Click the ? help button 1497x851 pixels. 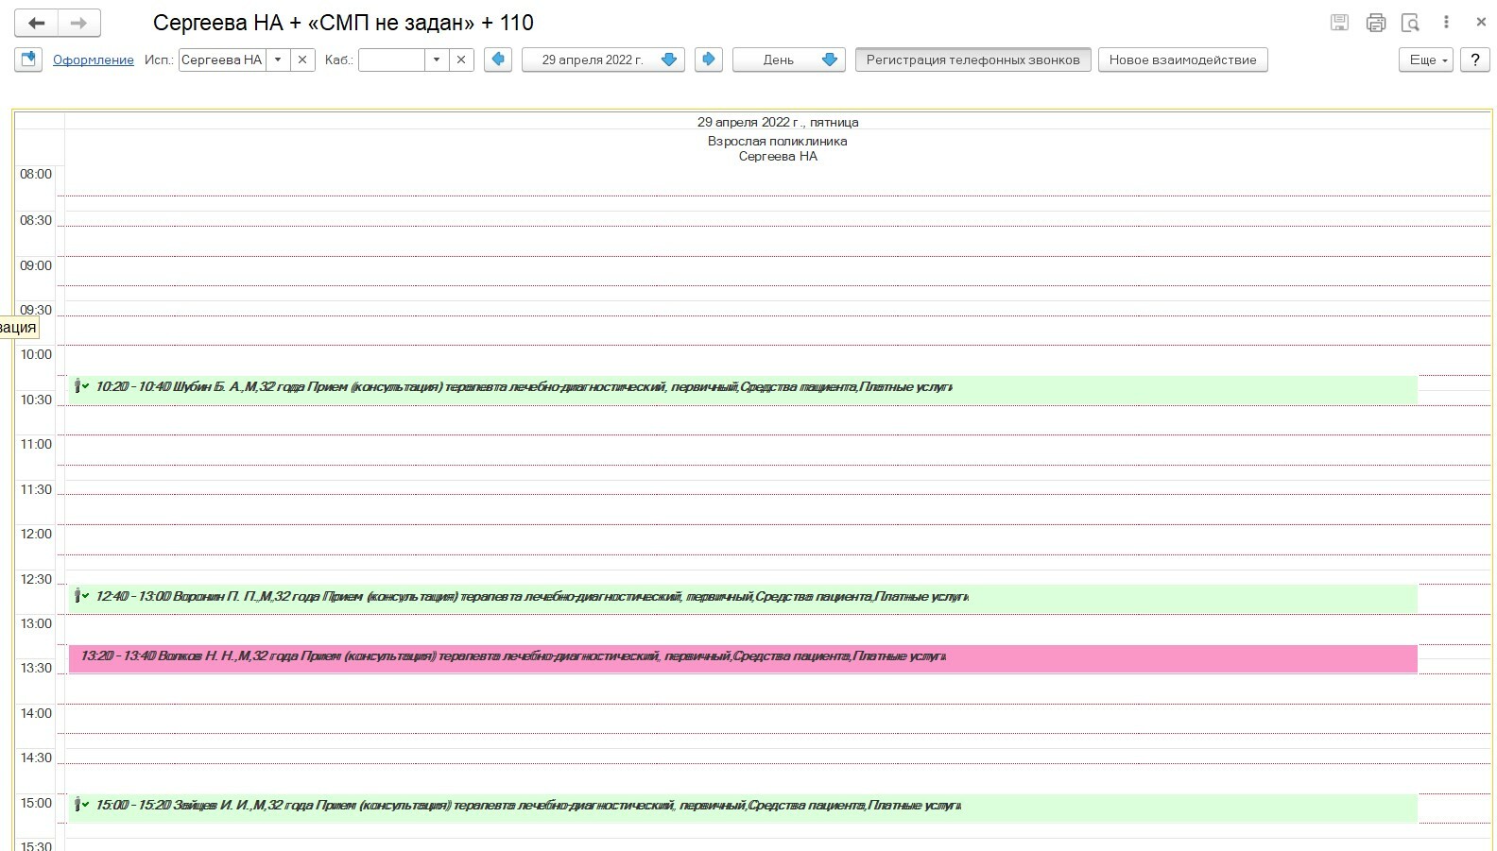click(x=1474, y=60)
